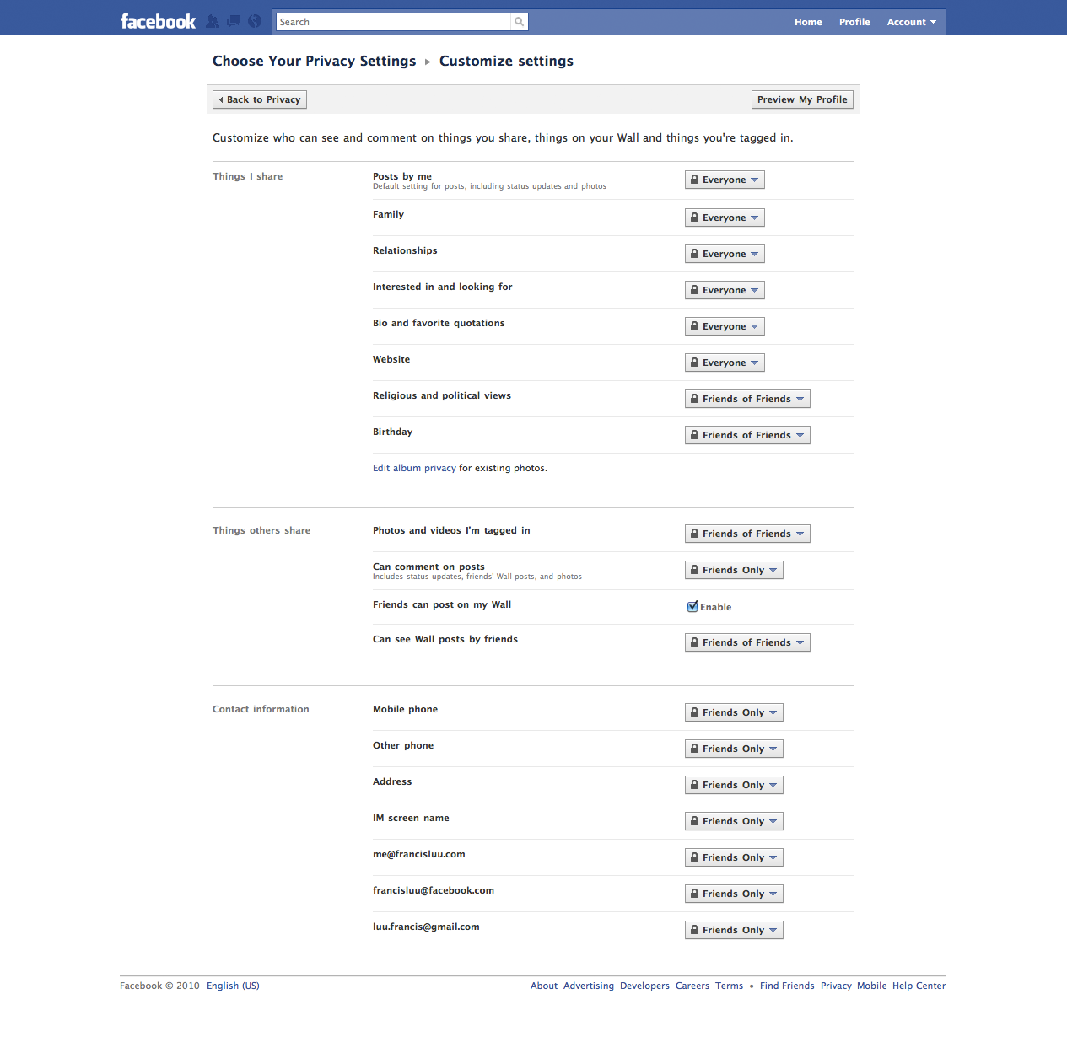Open luu.francis@gmail.com privacy dropdown
Image resolution: width=1067 pixels, height=1042 pixels.
click(x=734, y=930)
